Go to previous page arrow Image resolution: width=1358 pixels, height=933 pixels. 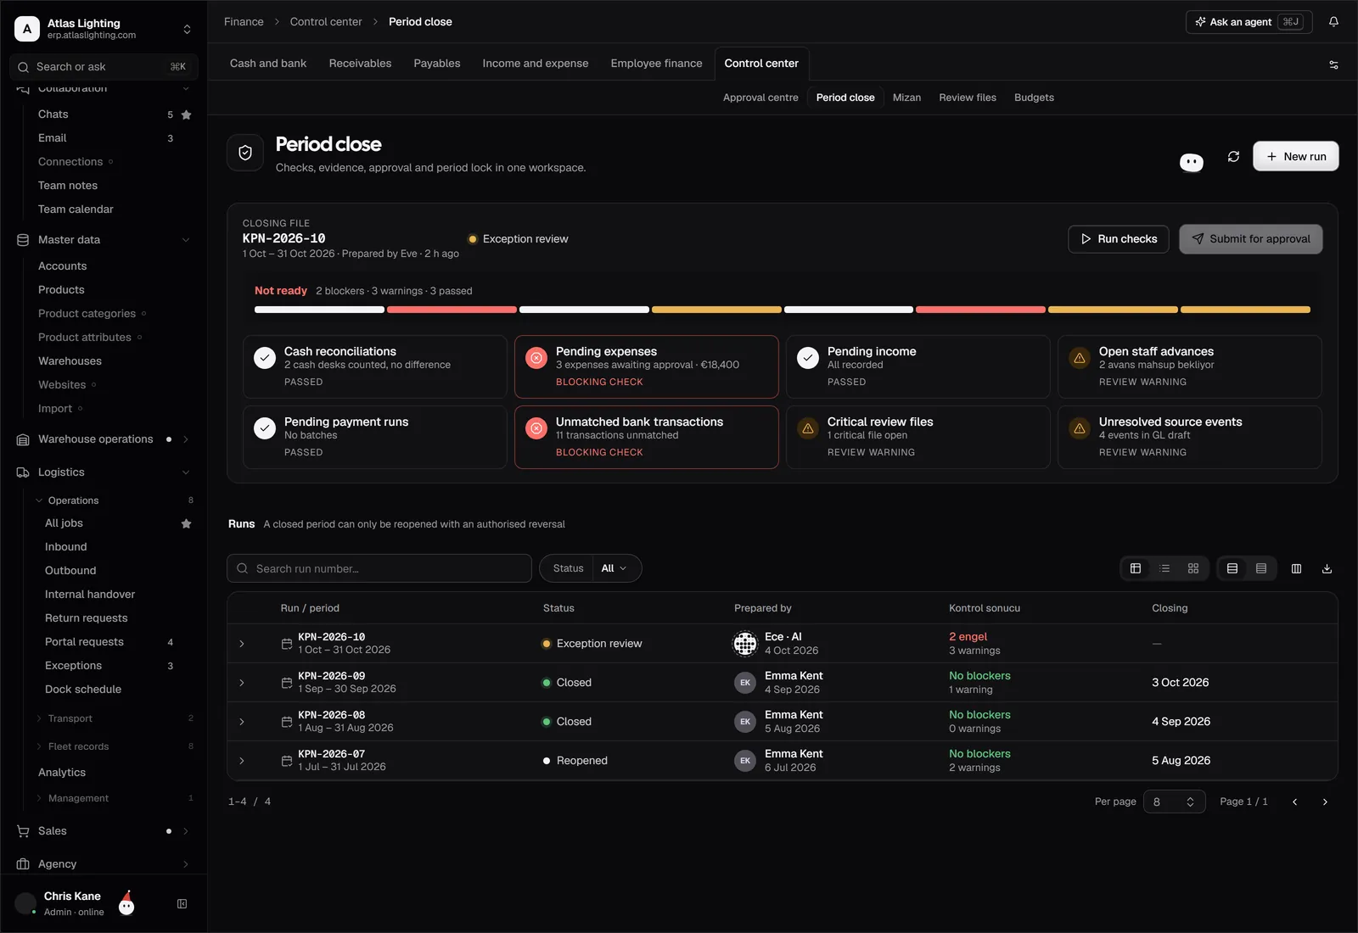tap(1294, 802)
